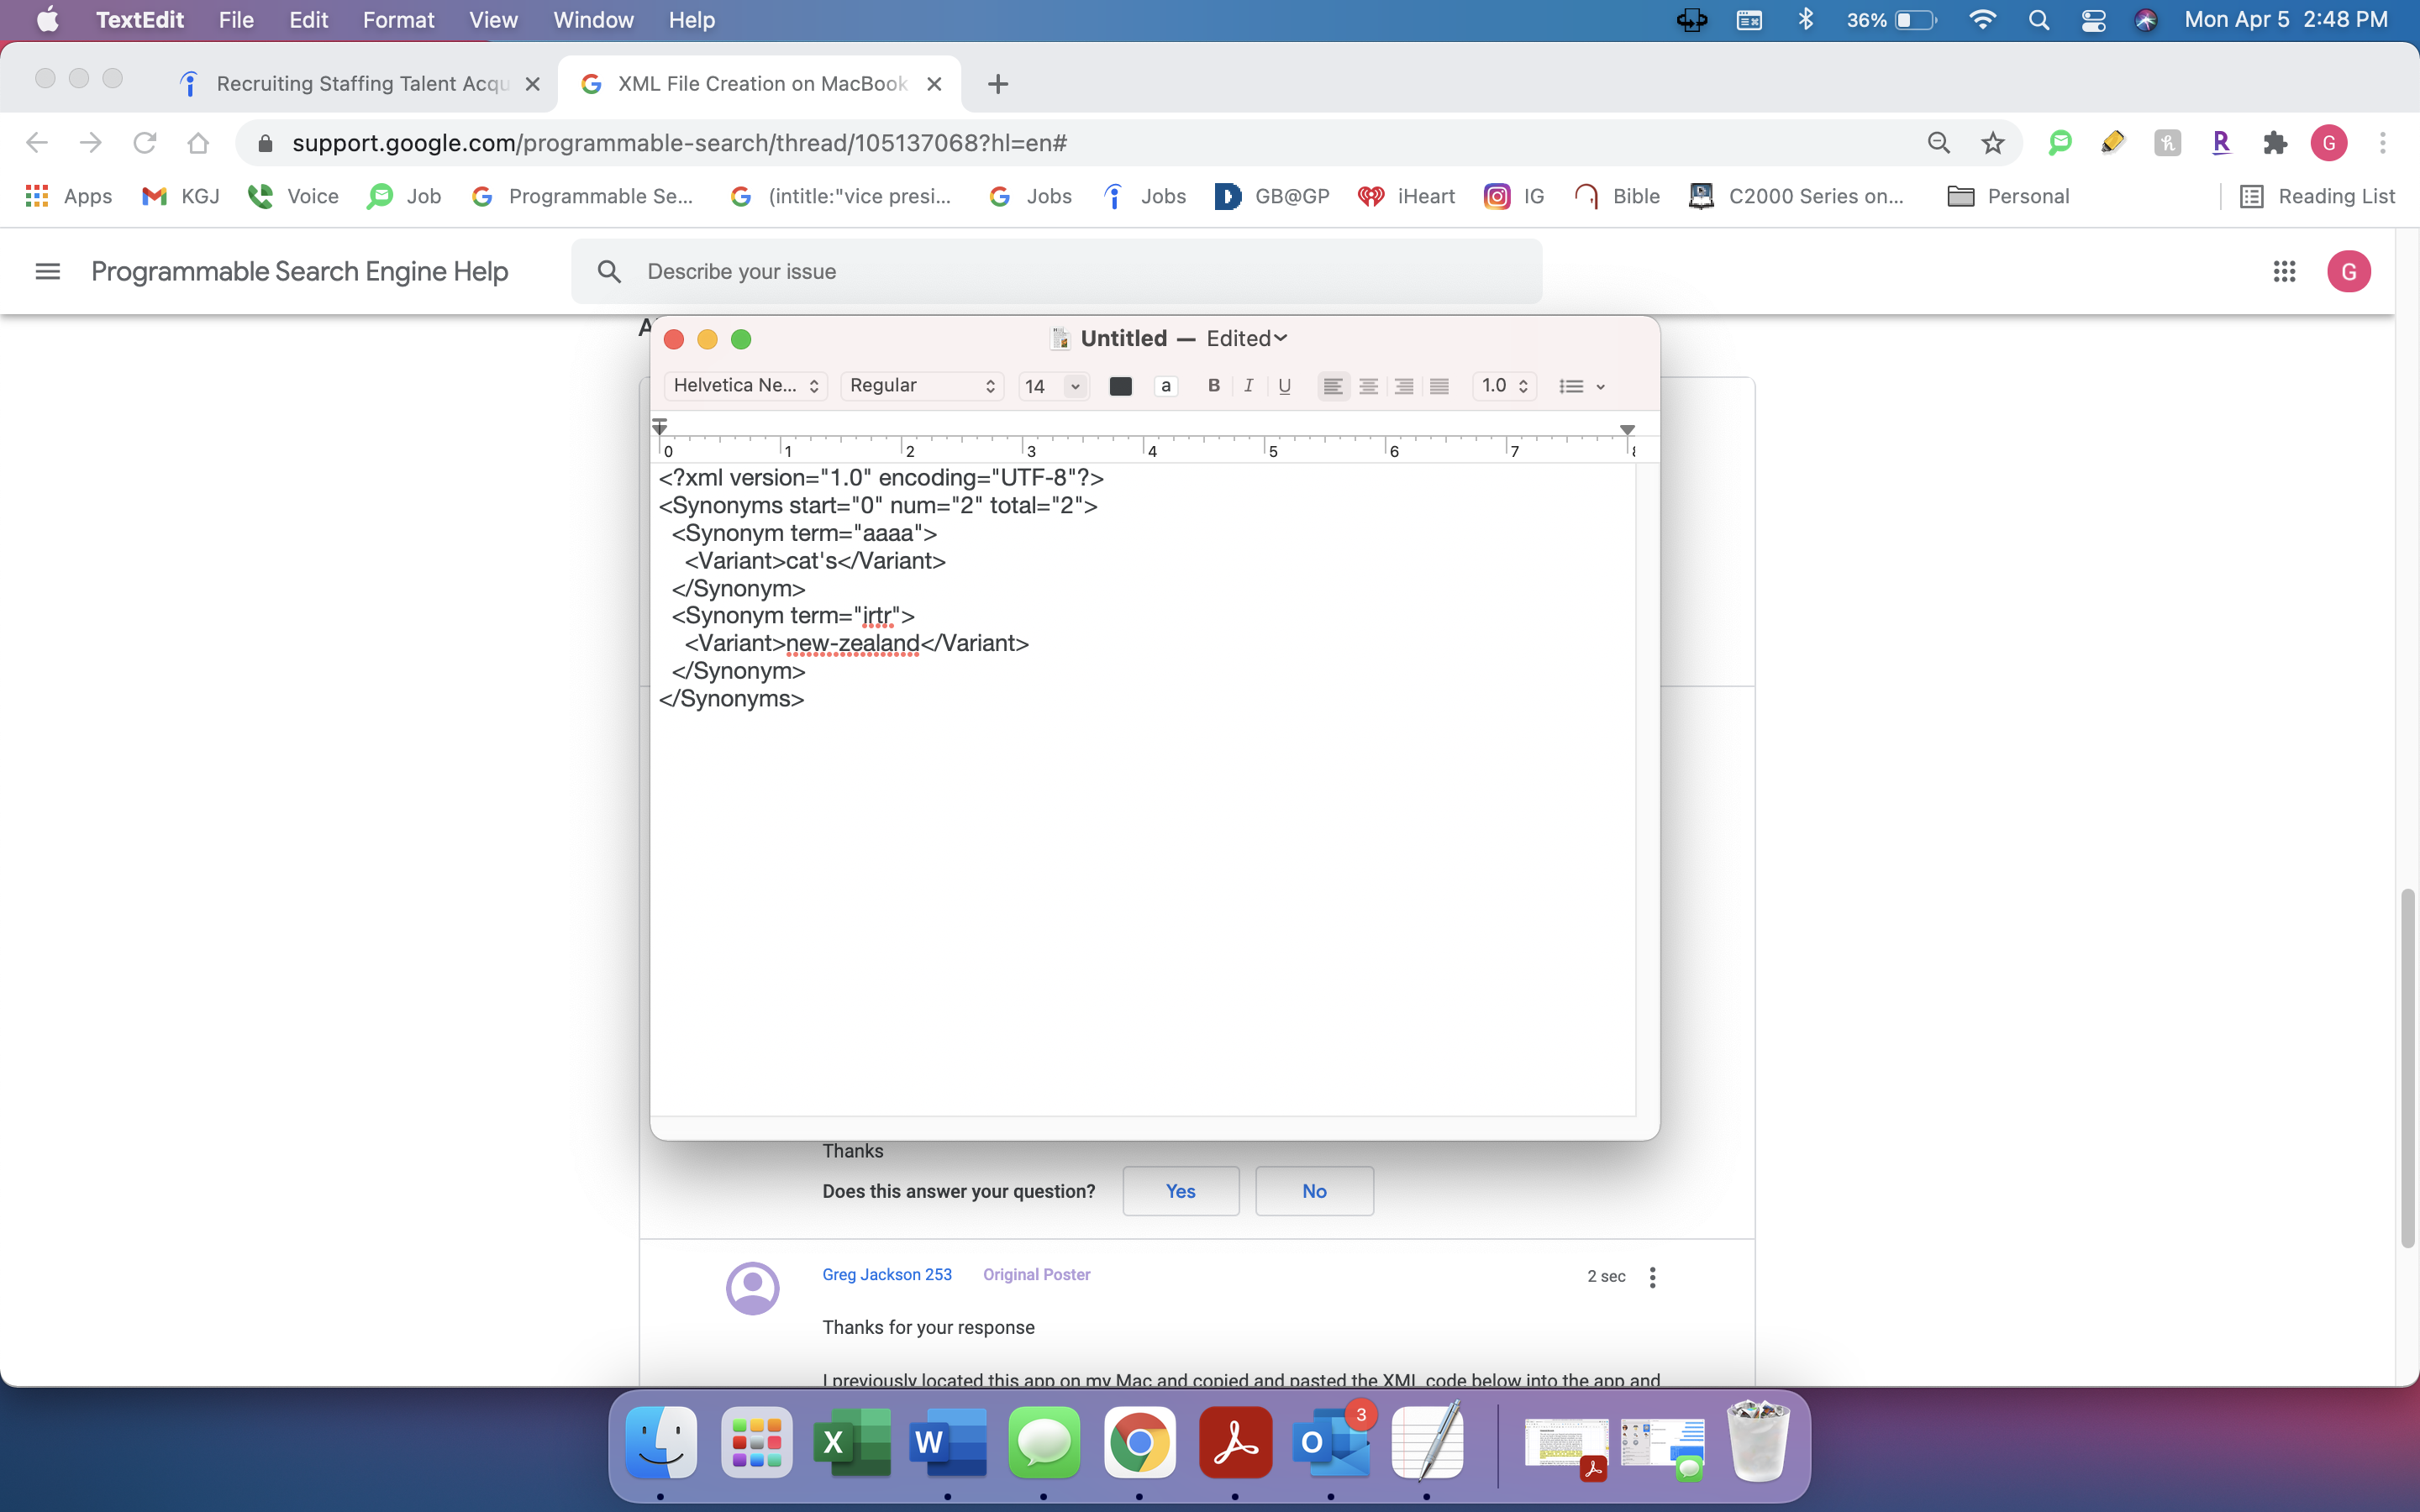Open the list bullets and numbering menu

point(1582,386)
